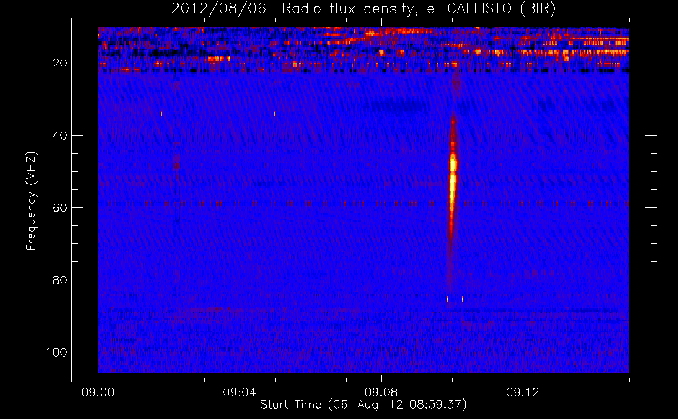Click the 60 frequency tick label

pyautogui.click(x=60, y=208)
